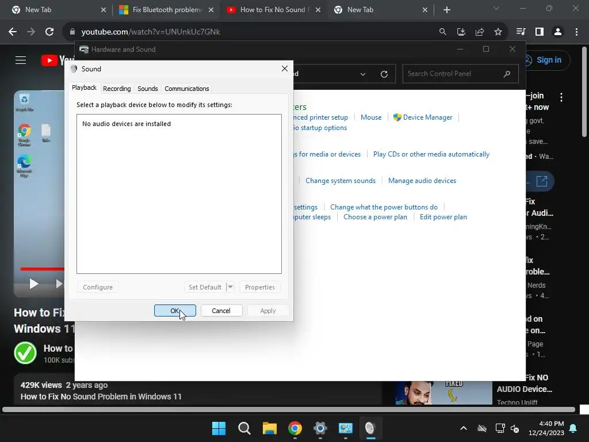Click the Sound app icon on taskbar
The width and height of the screenshot is (589, 442).
370,428
